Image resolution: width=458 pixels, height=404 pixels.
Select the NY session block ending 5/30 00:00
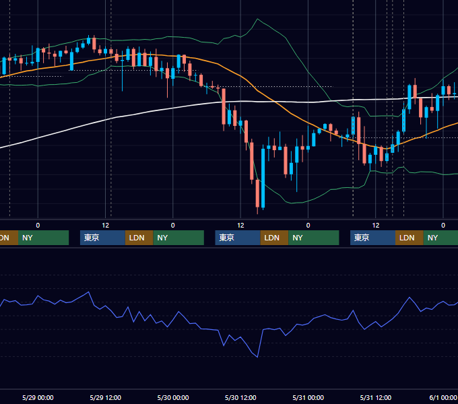178,238
